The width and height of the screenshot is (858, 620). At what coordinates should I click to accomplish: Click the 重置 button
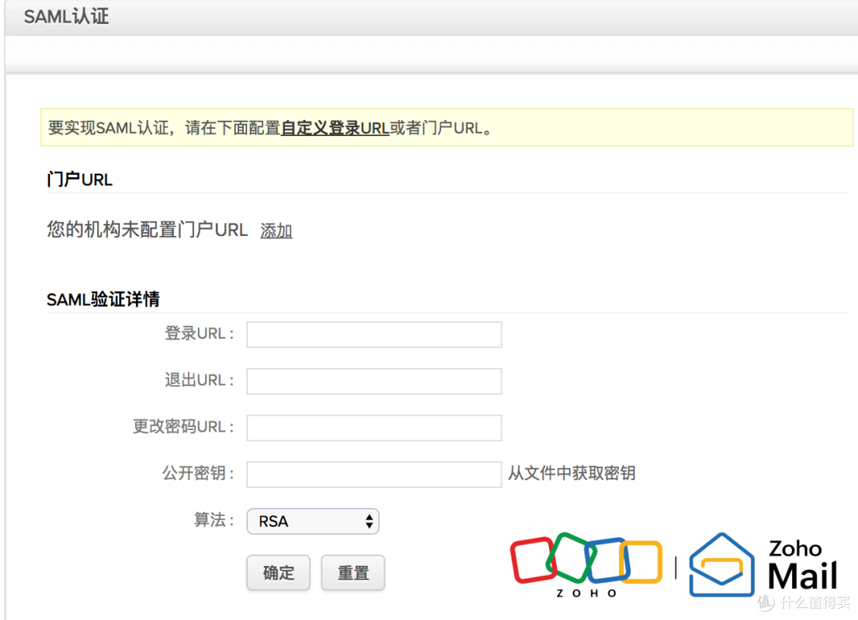[x=353, y=573]
